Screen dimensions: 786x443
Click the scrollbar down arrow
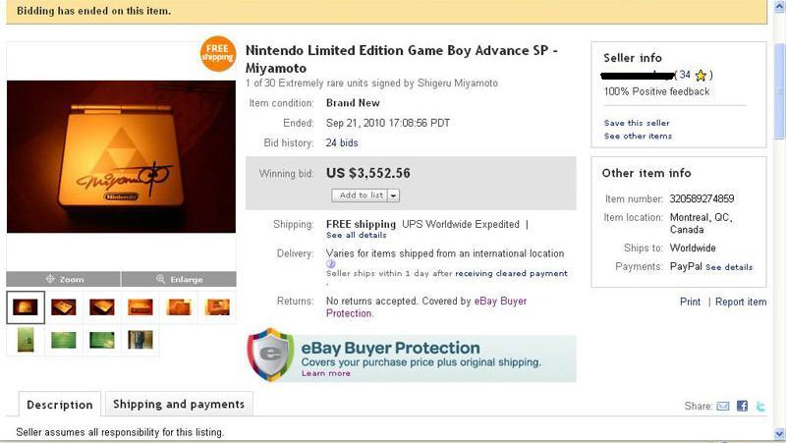click(779, 433)
